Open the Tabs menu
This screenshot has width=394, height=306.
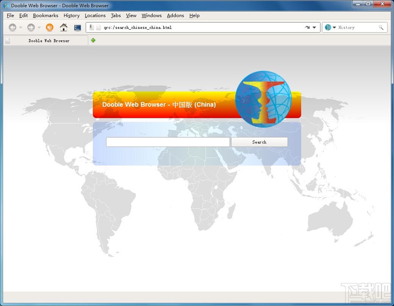click(x=116, y=15)
